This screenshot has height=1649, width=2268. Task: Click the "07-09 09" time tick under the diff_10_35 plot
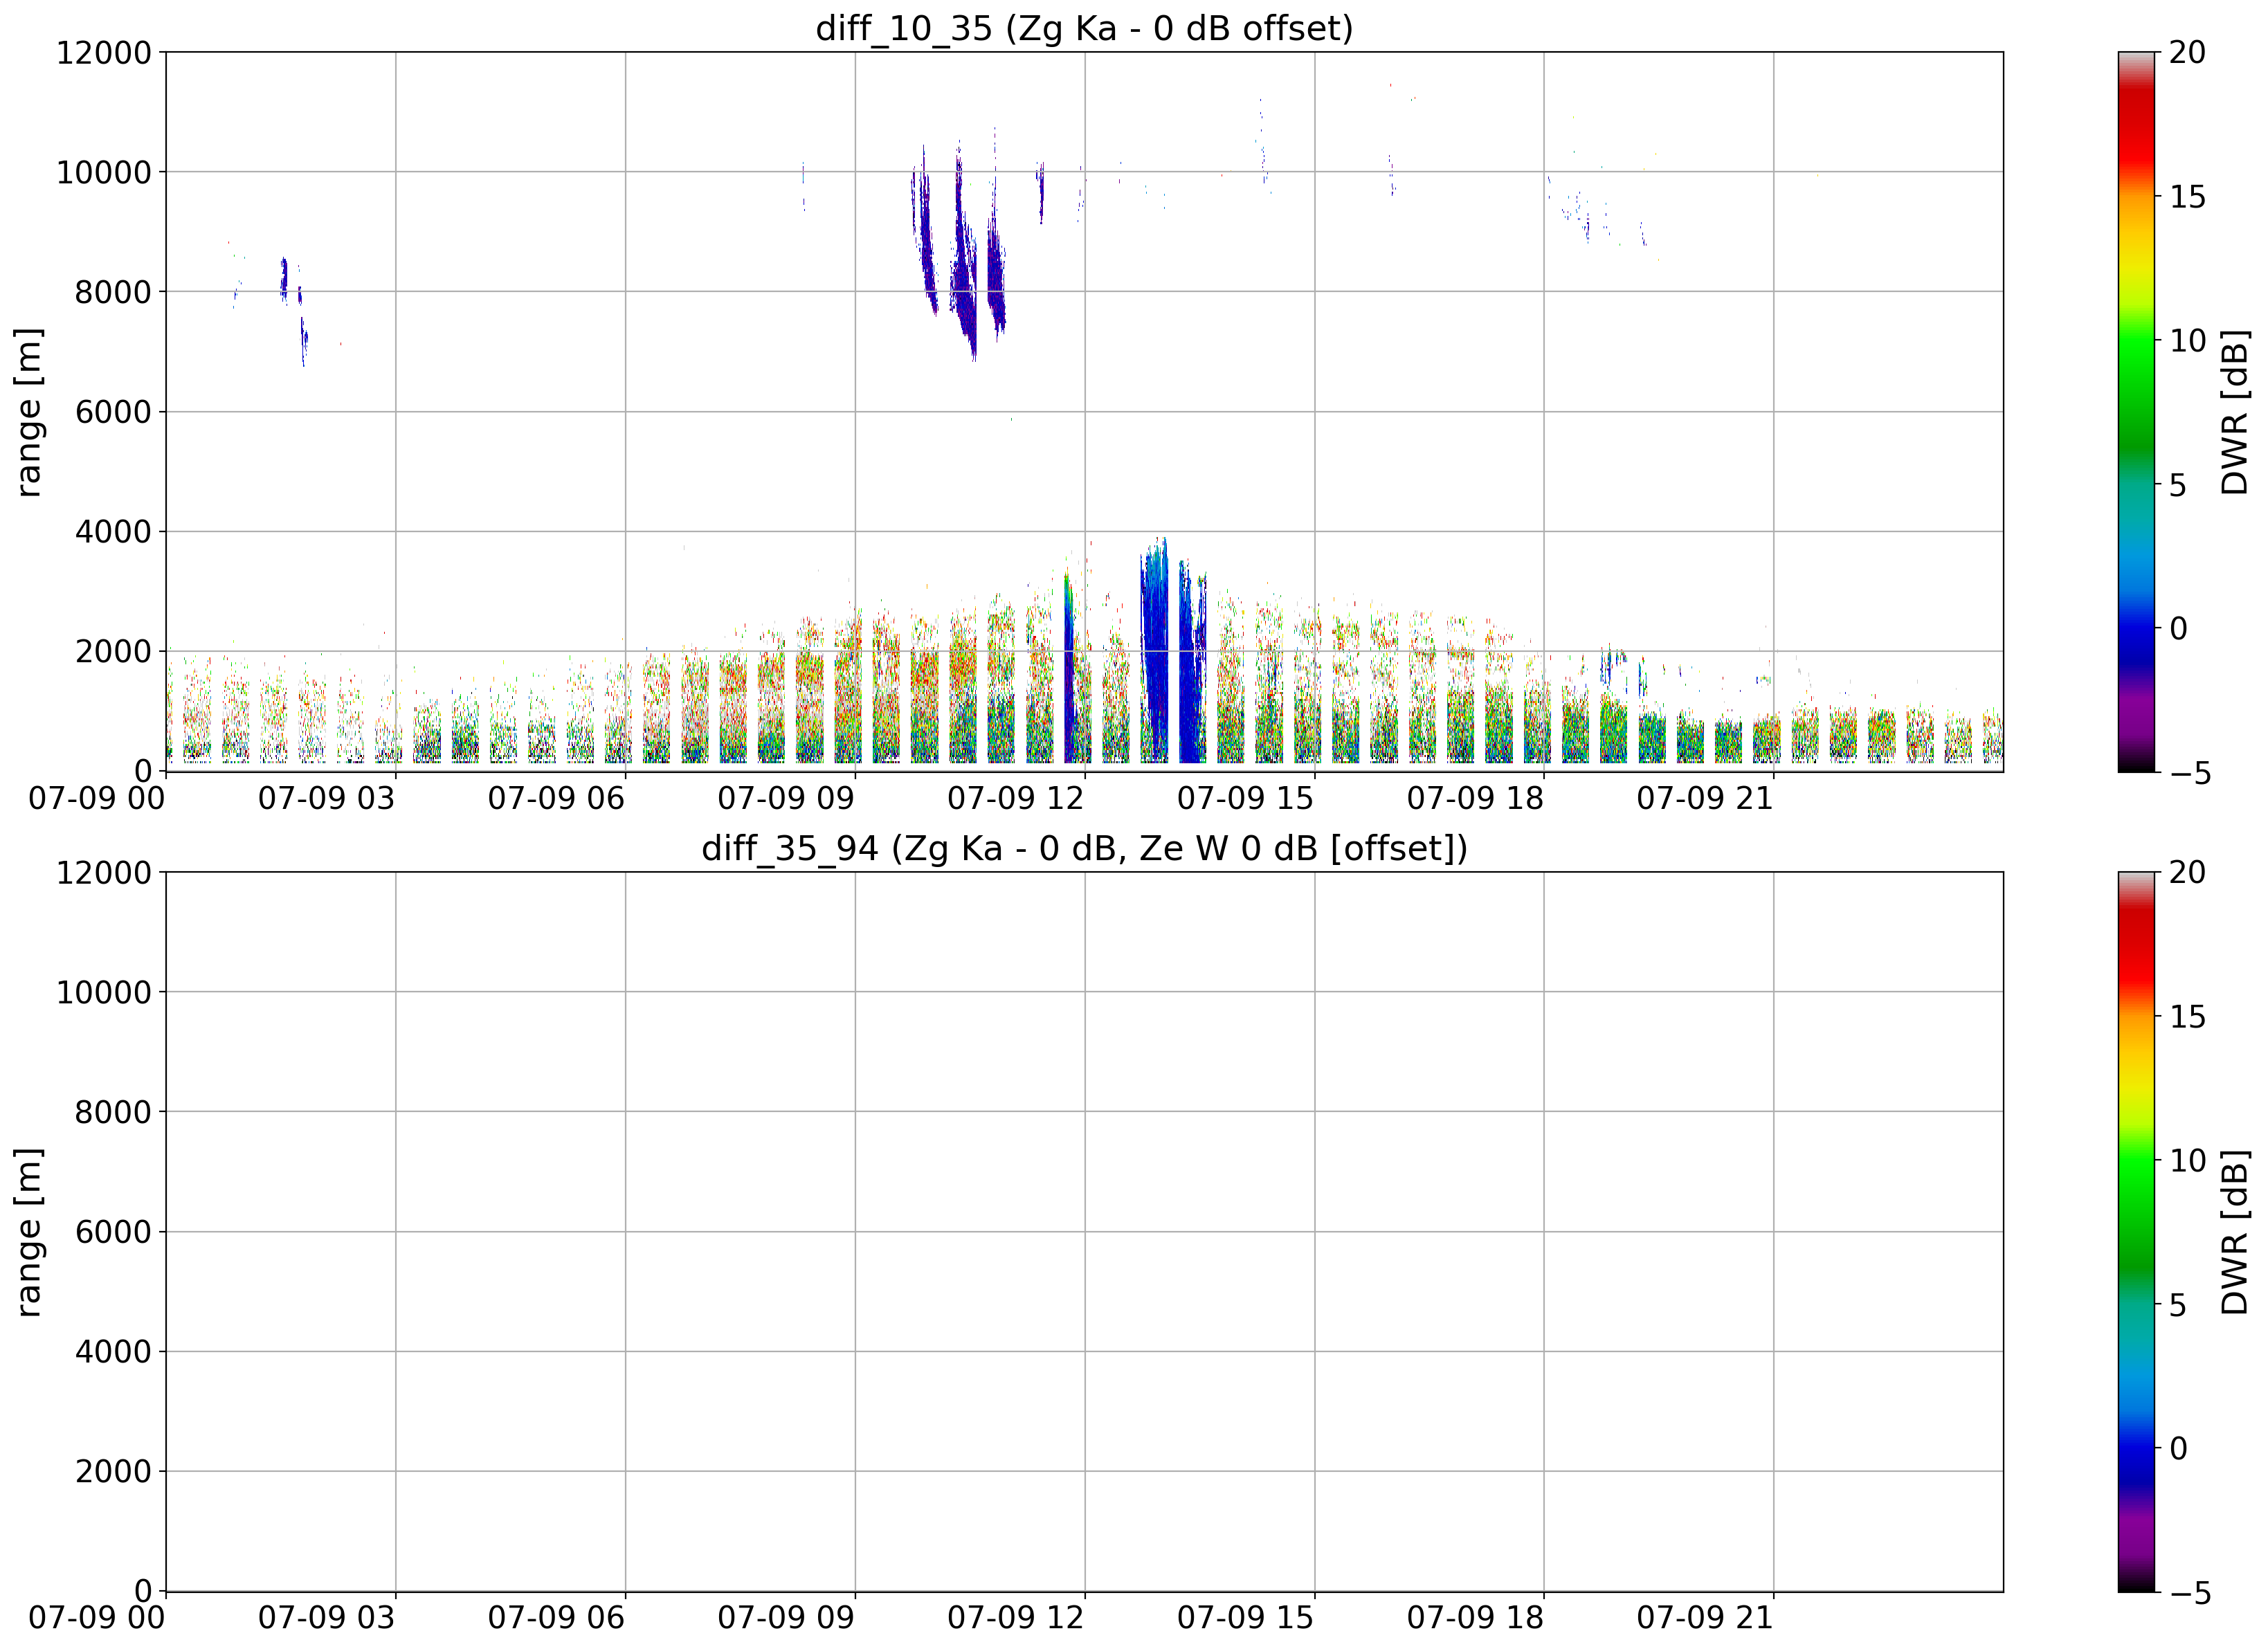point(787,798)
